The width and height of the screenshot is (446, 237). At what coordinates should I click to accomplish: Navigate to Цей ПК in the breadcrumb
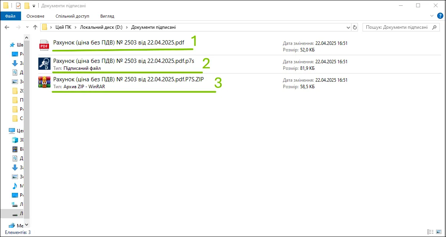click(63, 27)
